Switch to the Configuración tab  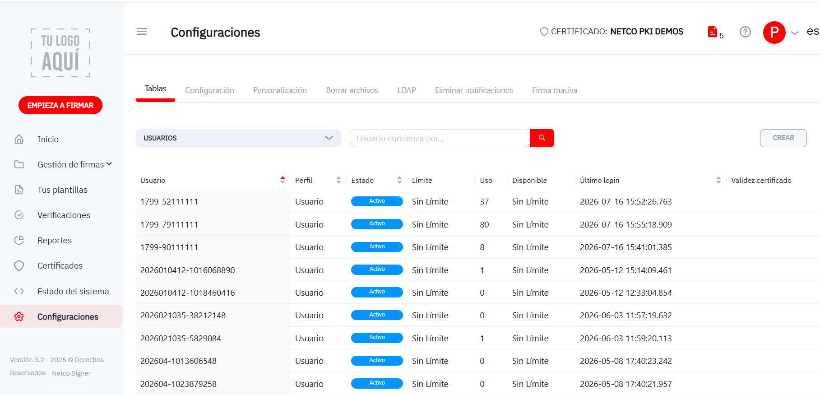pyautogui.click(x=209, y=90)
